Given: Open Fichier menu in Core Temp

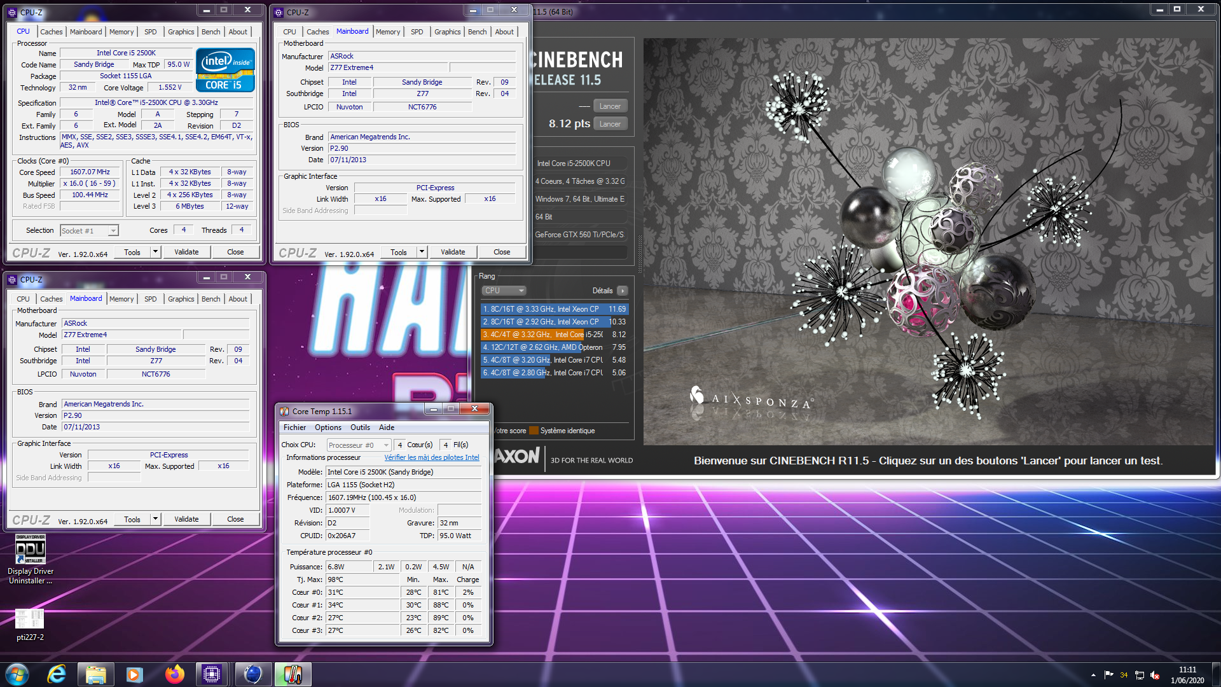Looking at the screenshot, I should pyautogui.click(x=294, y=427).
